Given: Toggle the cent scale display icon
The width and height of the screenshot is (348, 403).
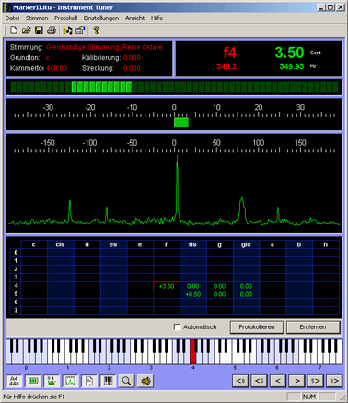Looking at the screenshot, I should [x=52, y=381].
